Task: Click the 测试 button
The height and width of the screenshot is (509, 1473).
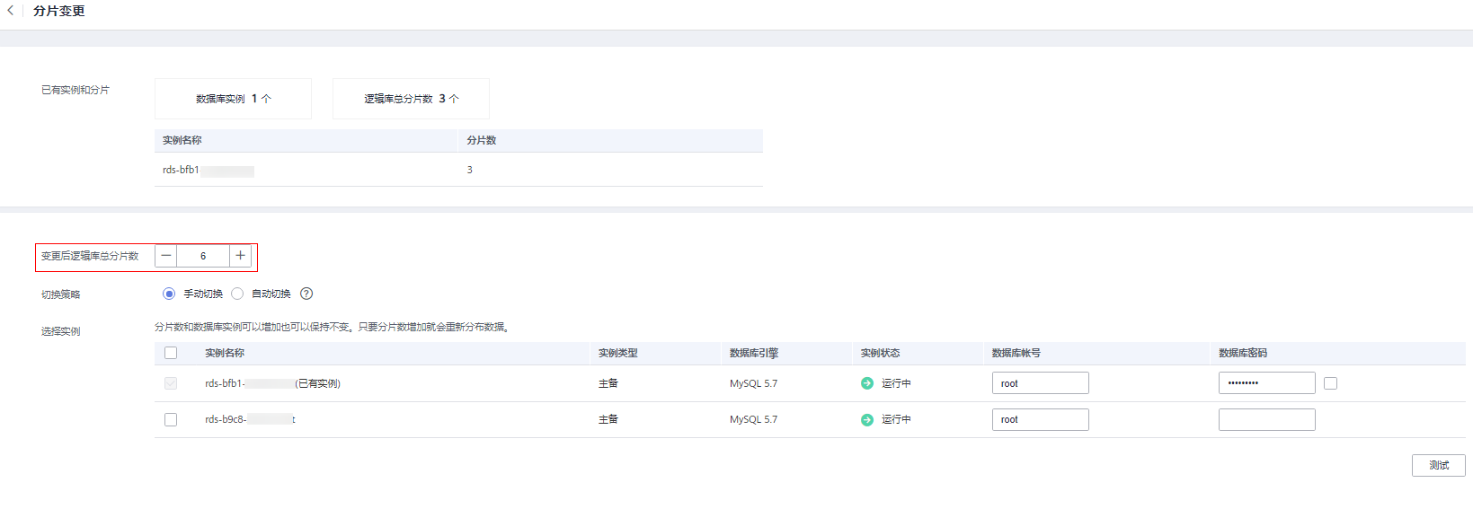Action: tap(1438, 465)
